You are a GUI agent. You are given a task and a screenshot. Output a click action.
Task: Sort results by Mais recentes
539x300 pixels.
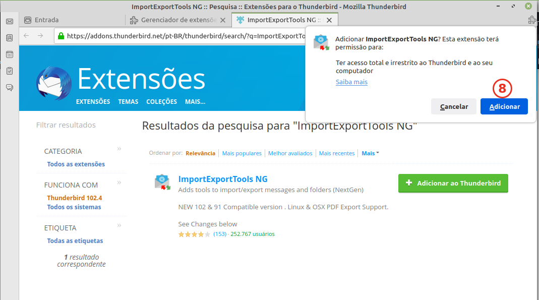(336, 153)
